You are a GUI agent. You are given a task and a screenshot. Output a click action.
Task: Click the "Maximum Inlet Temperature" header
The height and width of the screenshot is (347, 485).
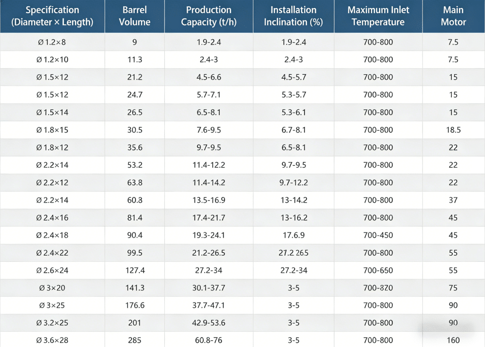click(378, 16)
